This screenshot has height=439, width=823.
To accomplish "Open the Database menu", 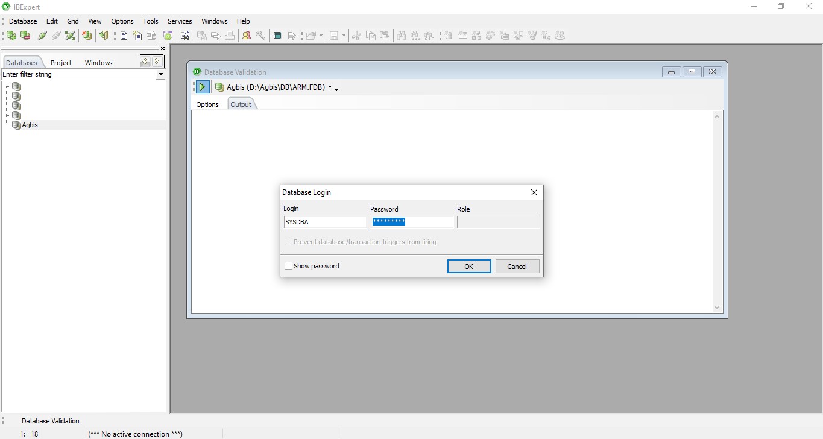I will 23,21.
